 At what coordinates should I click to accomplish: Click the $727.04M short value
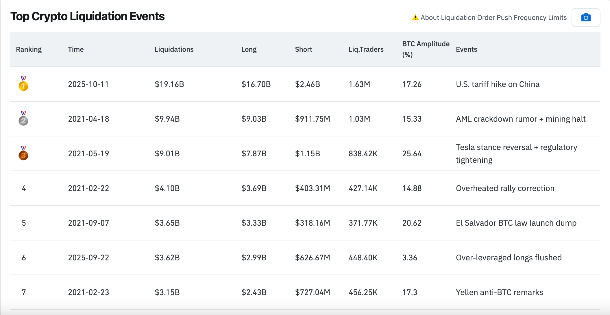click(313, 292)
